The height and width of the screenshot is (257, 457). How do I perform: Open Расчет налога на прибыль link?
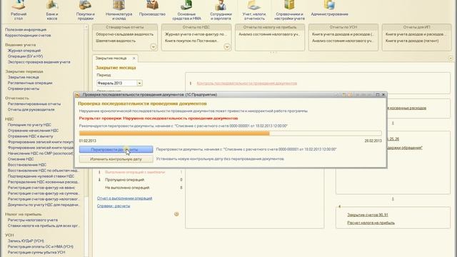(x=371, y=223)
